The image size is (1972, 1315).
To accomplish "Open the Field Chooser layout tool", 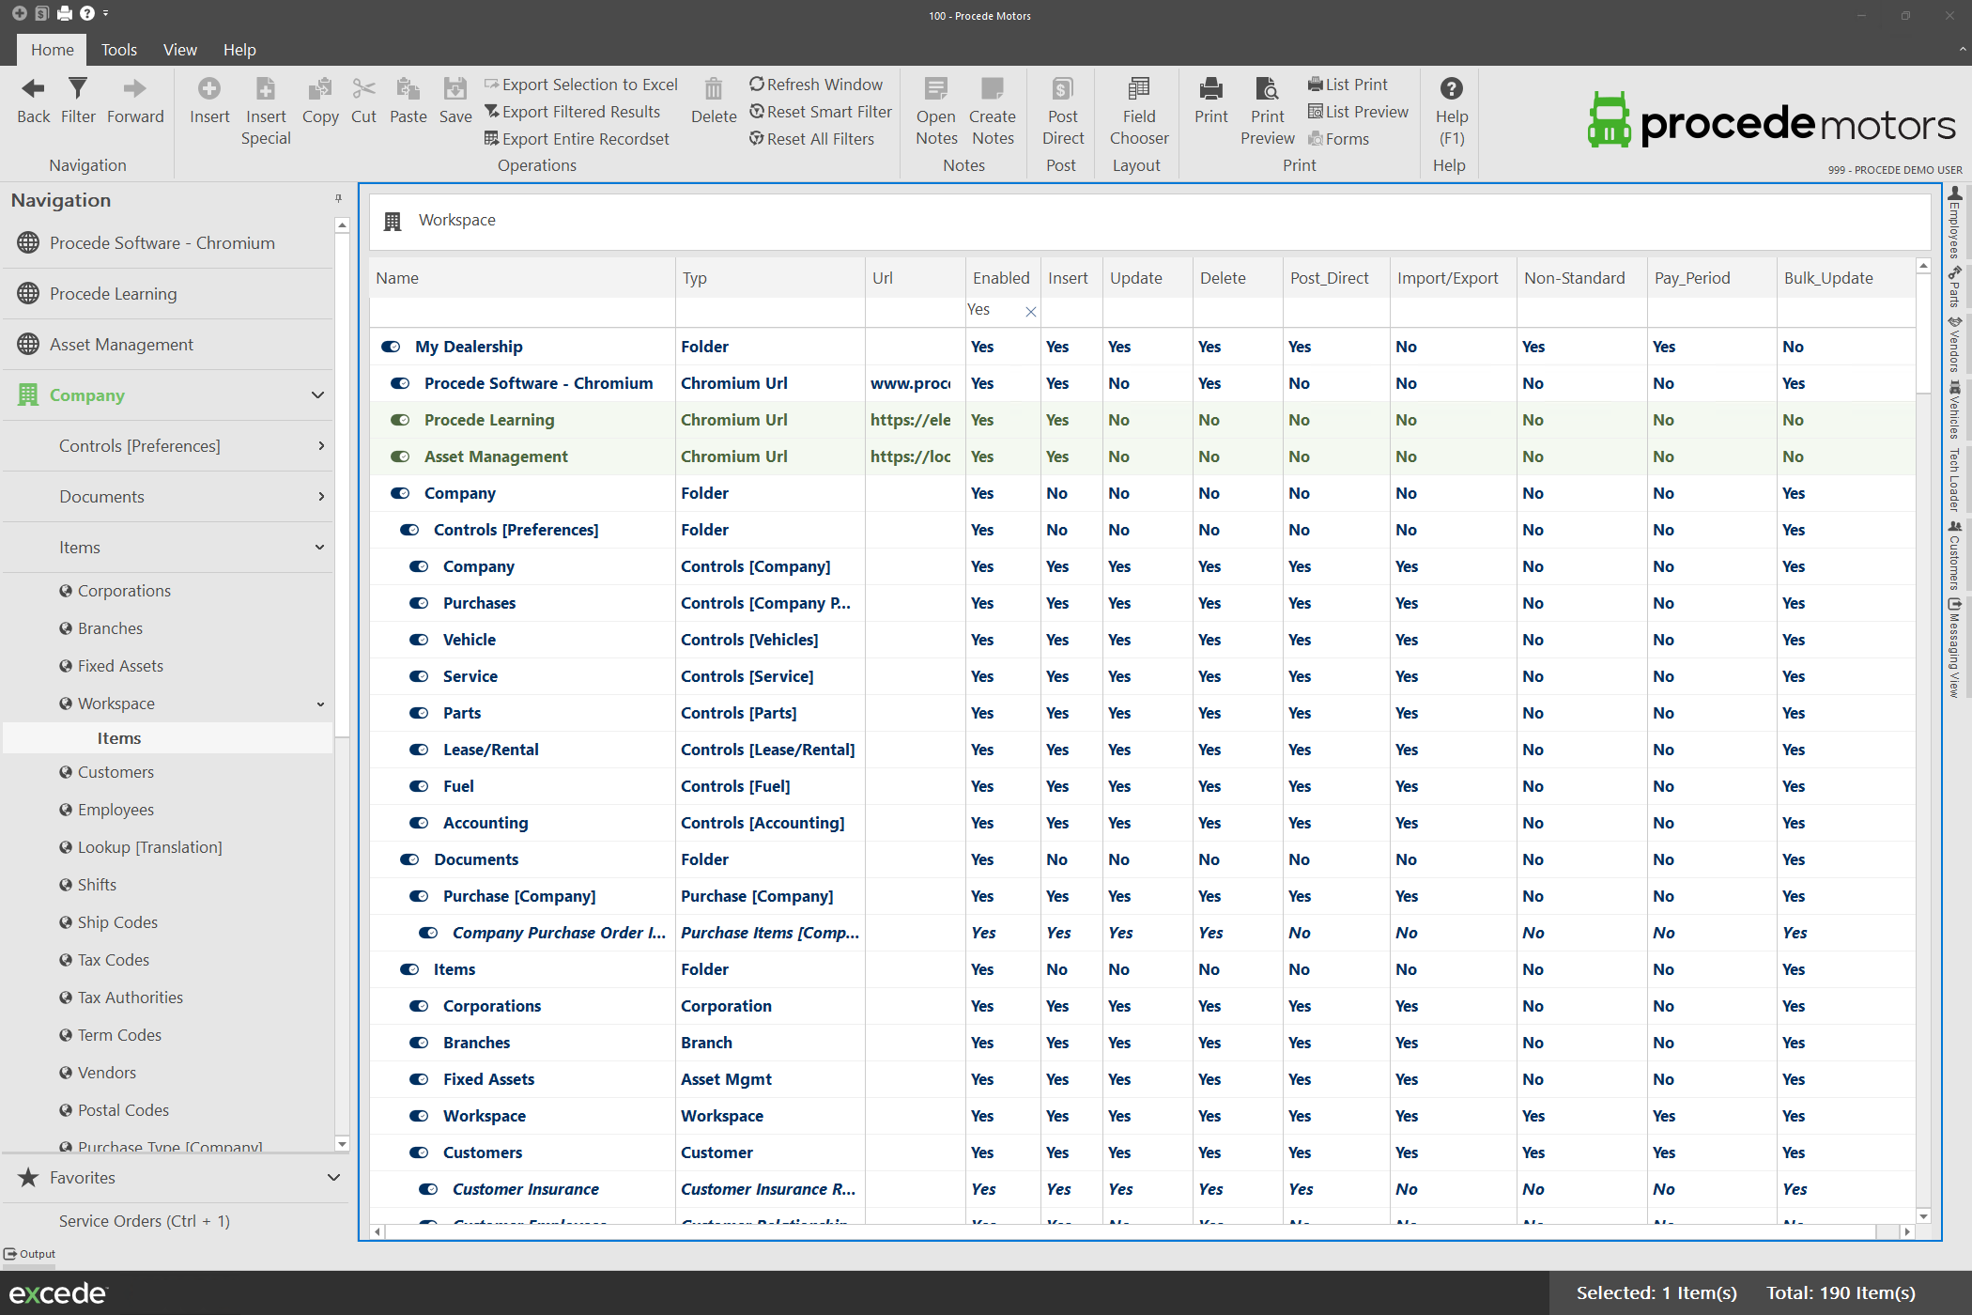I will (x=1138, y=89).
